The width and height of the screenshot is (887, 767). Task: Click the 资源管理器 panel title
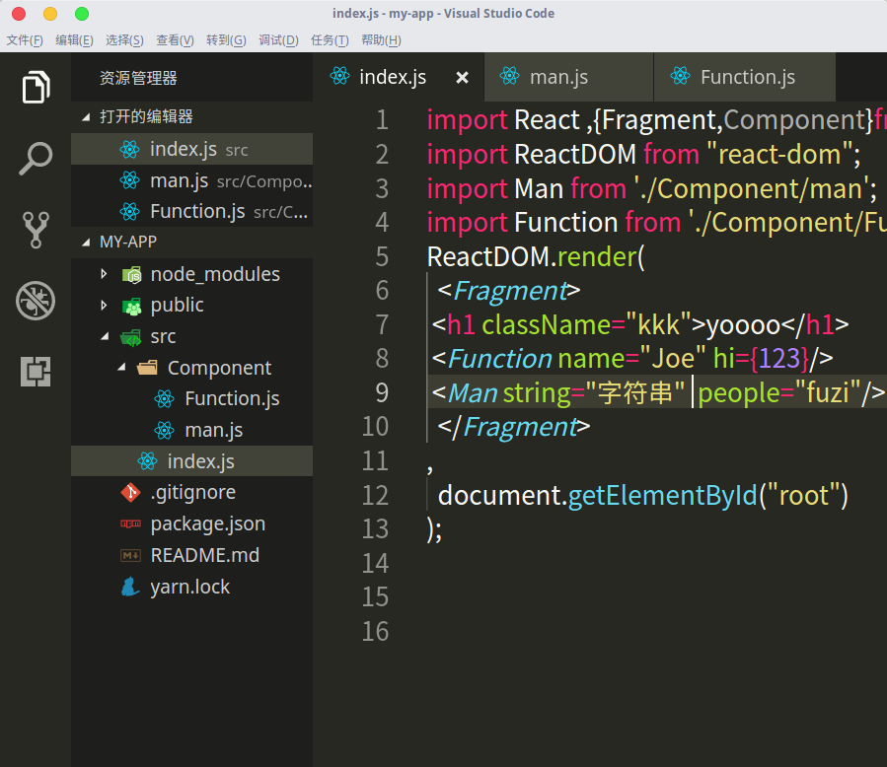(138, 78)
